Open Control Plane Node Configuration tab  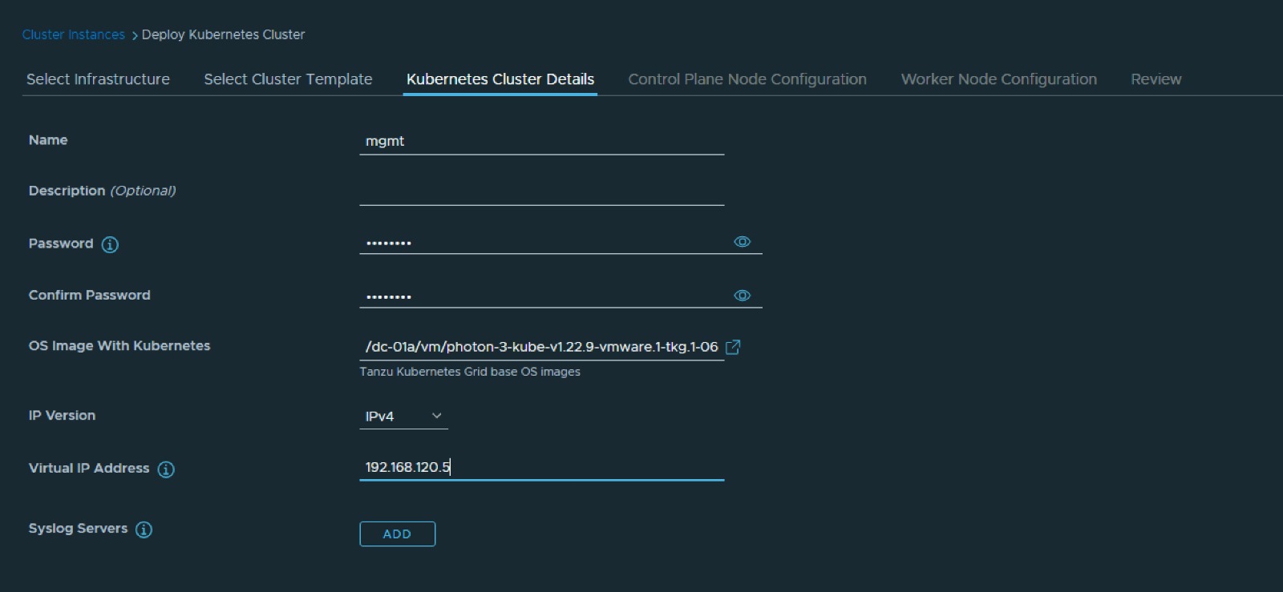pyautogui.click(x=747, y=79)
